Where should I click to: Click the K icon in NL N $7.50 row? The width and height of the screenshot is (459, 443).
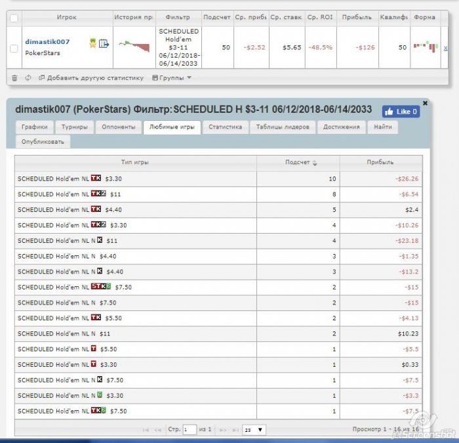(100, 380)
